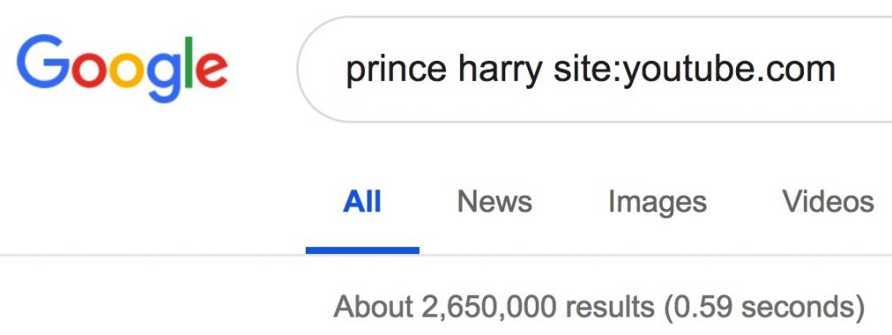The height and width of the screenshot is (335, 892).
Task: Open the Videos results tab
Action: [828, 202]
